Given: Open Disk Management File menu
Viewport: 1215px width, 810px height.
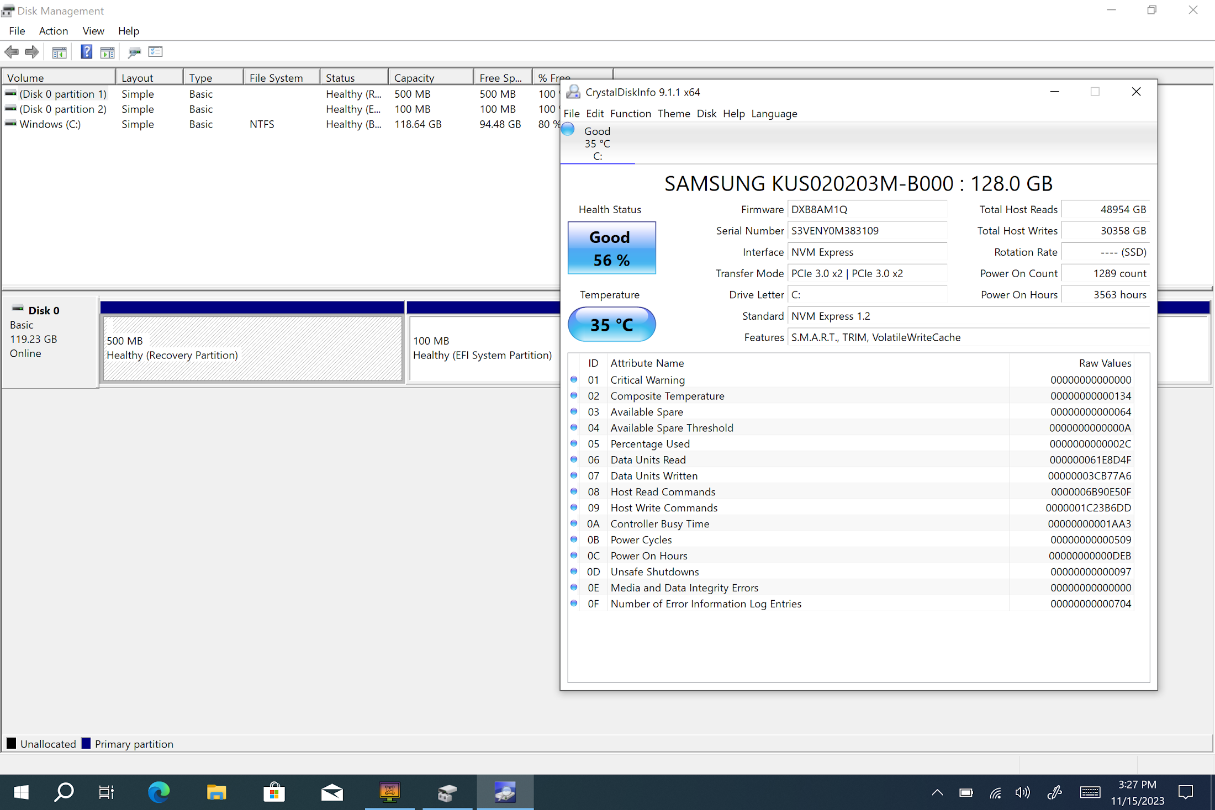Looking at the screenshot, I should (17, 31).
